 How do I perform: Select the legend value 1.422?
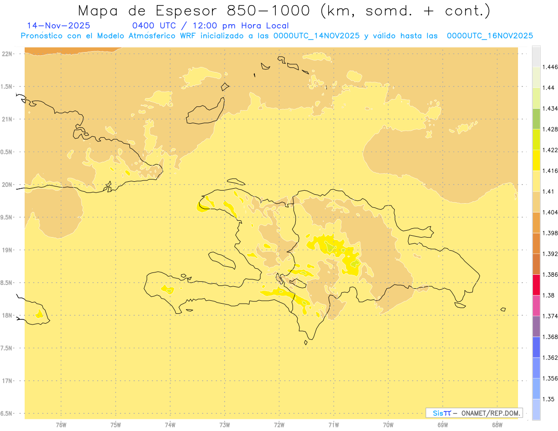pyautogui.click(x=550, y=150)
